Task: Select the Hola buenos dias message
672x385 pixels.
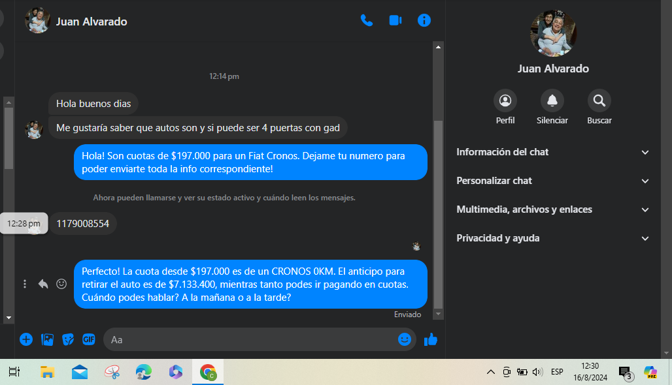Action: click(x=93, y=104)
